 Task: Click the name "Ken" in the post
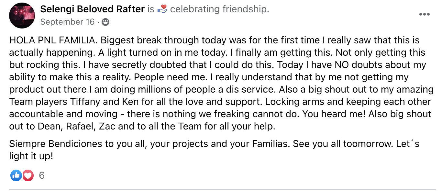tap(131, 102)
